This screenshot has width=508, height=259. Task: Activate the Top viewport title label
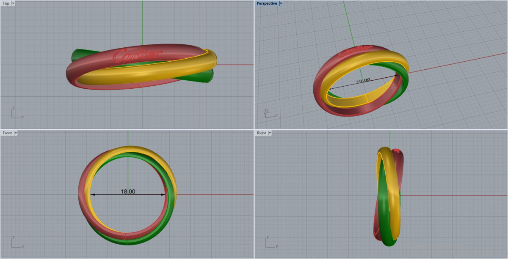click(6, 3)
